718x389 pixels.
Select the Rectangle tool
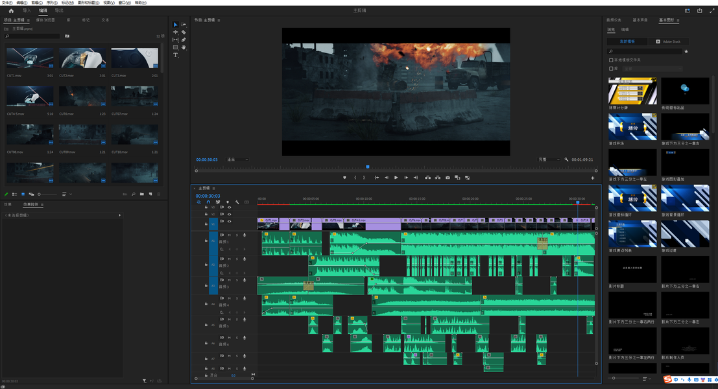point(175,47)
